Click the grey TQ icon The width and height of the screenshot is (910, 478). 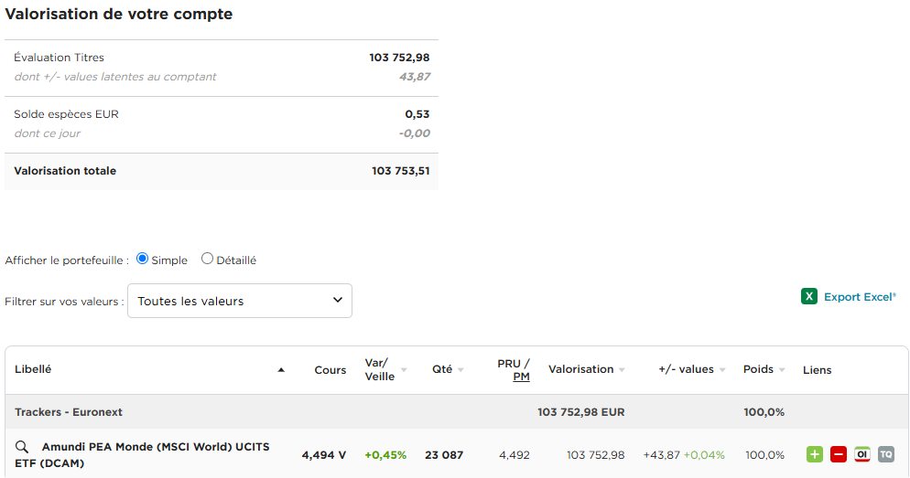coord(885,454)
